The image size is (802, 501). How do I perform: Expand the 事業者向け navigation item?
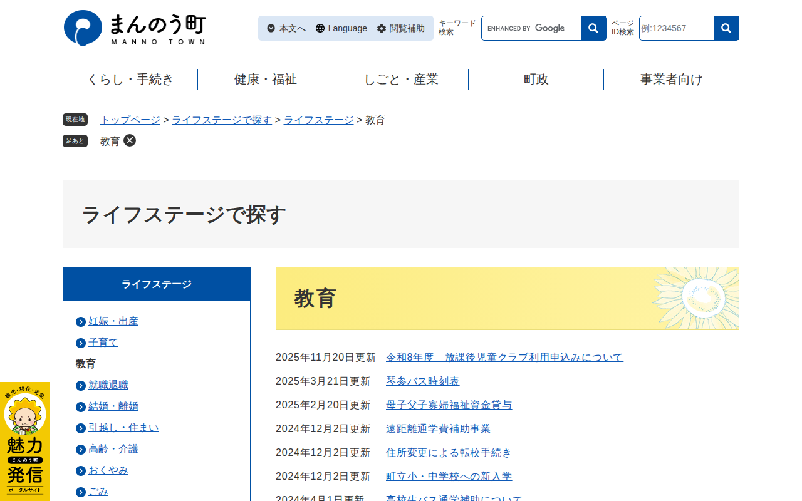672,80
